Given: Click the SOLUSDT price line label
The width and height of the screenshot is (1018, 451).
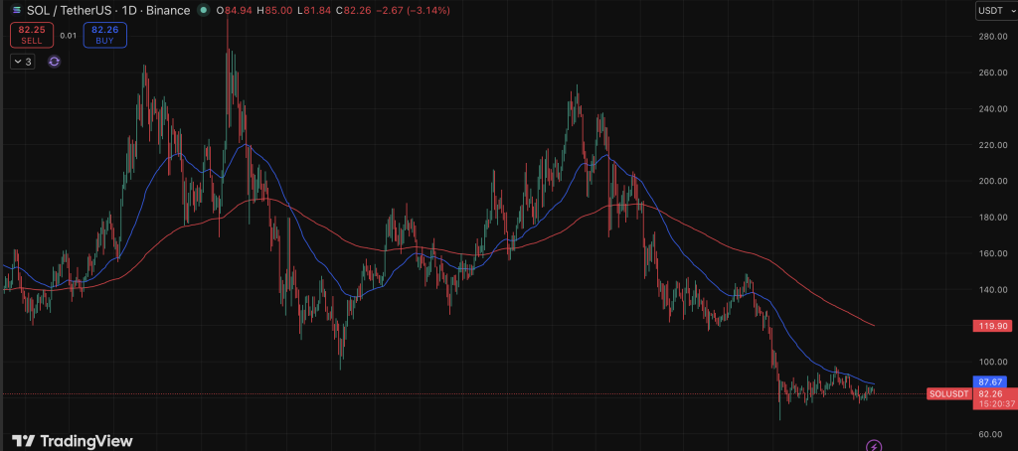Looking at the screenshot, I should pos(946,393).
